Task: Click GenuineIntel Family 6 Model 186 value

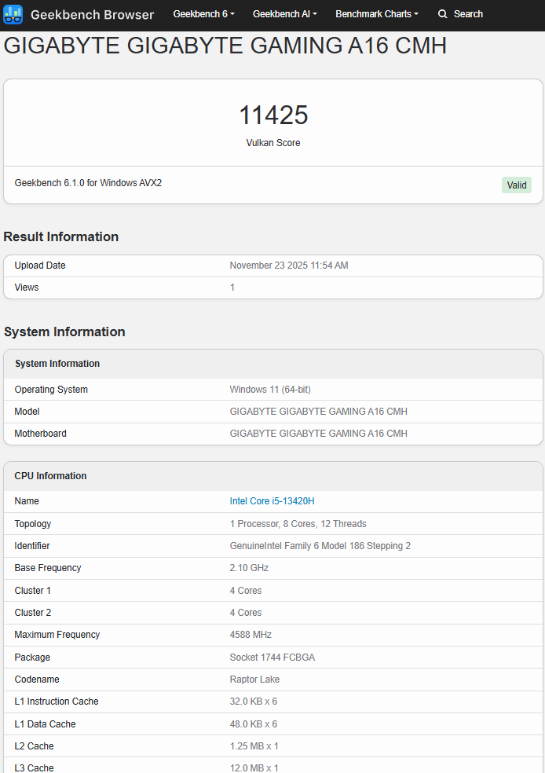Action: [x=320, y=546]
